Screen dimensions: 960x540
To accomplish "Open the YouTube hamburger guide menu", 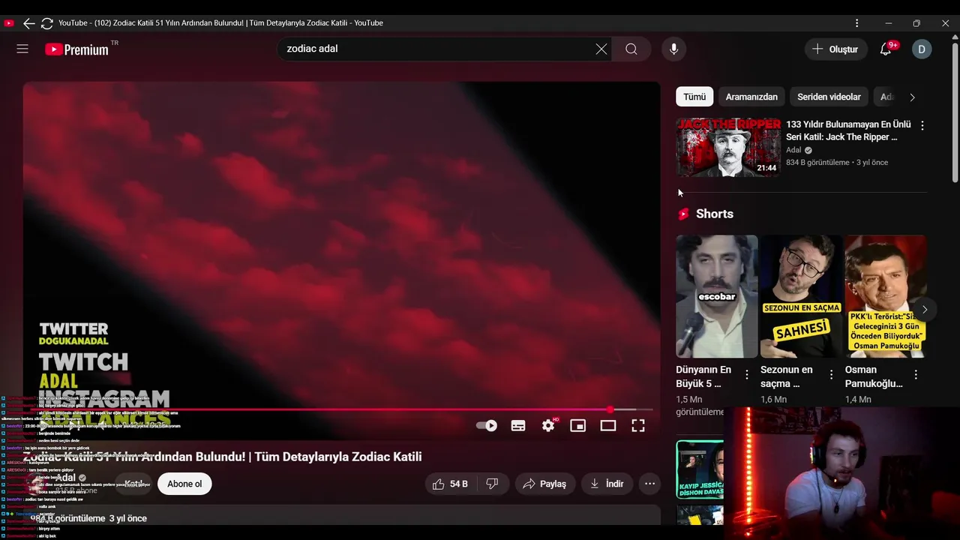I will click(22, 49).
